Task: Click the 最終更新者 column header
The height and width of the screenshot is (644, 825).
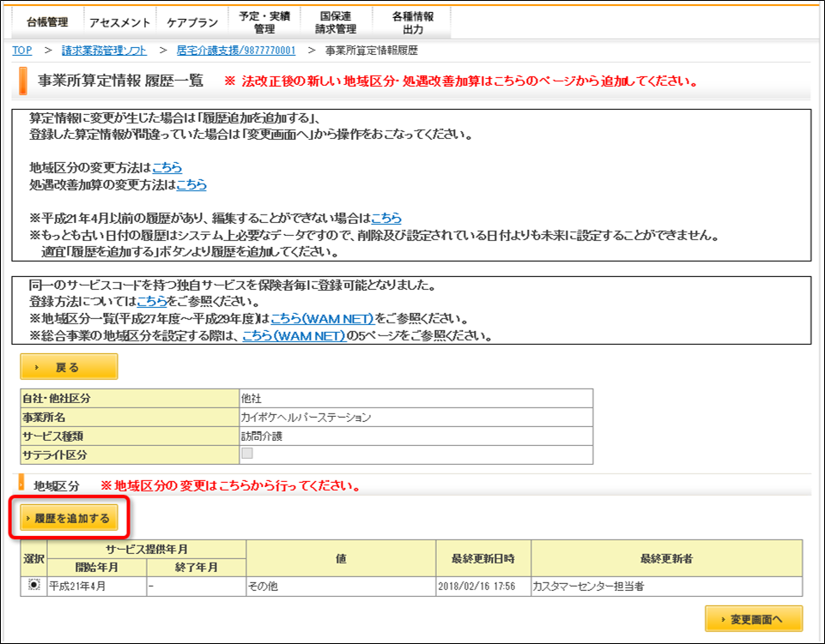Action: pyautogui.click(x=667, y=558)
